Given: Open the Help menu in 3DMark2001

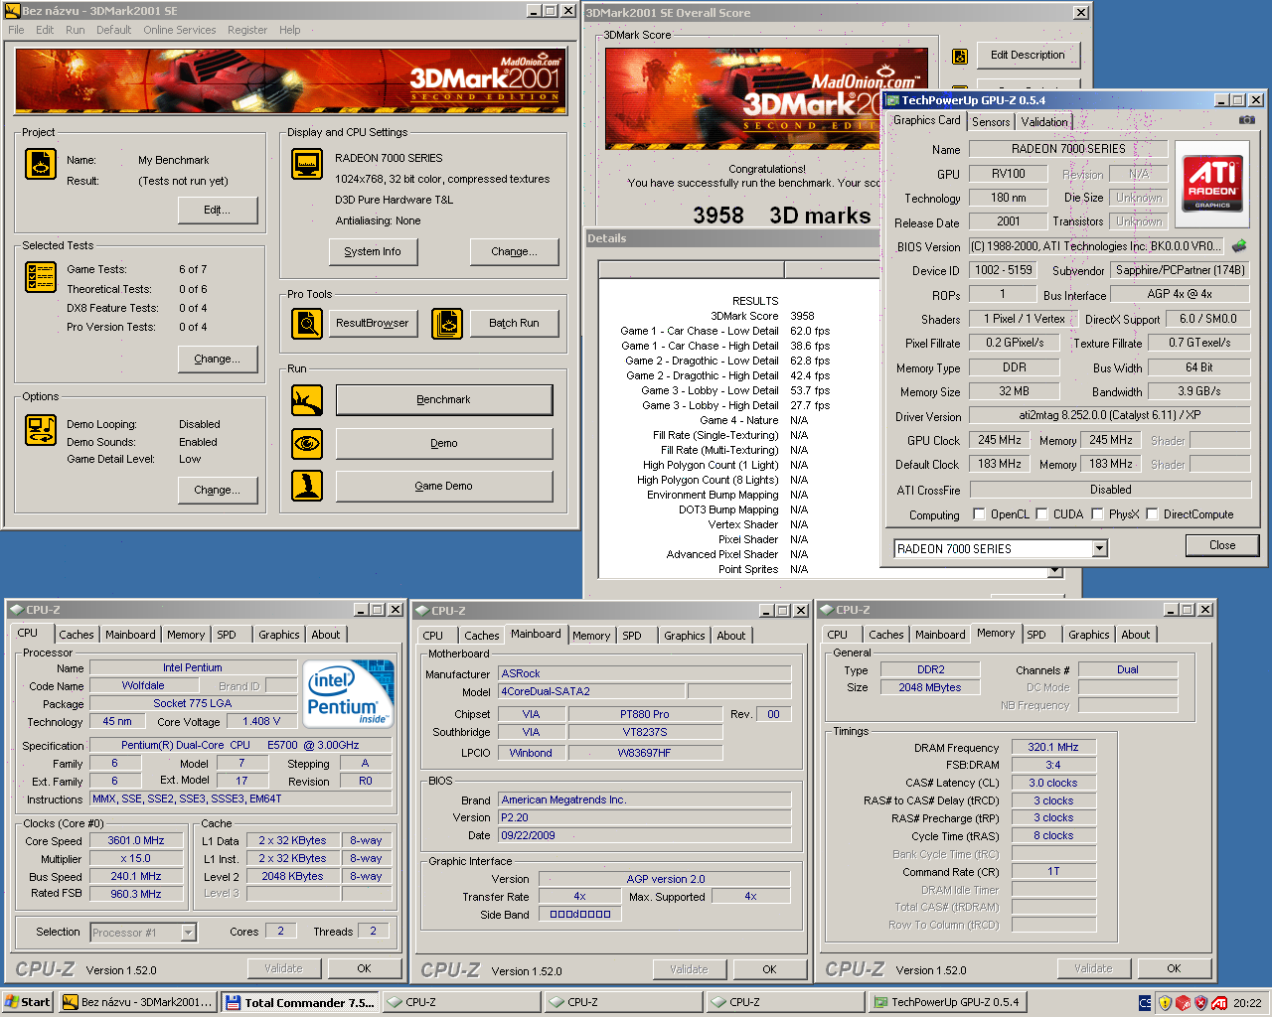Looking at the screenshot, I should pyautogui.click(x=289, y=30).
